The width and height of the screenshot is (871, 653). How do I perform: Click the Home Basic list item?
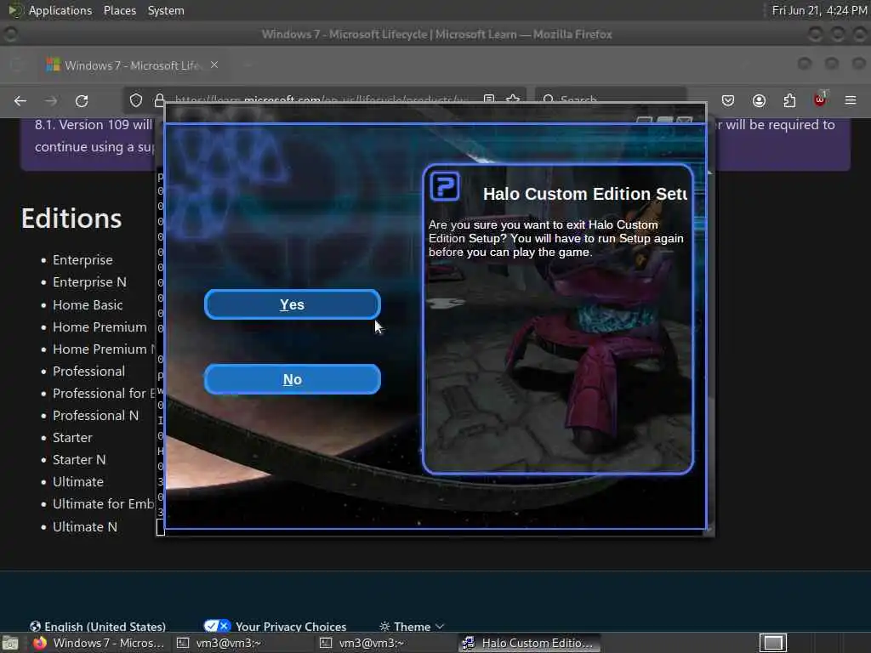tap(88, 305)
